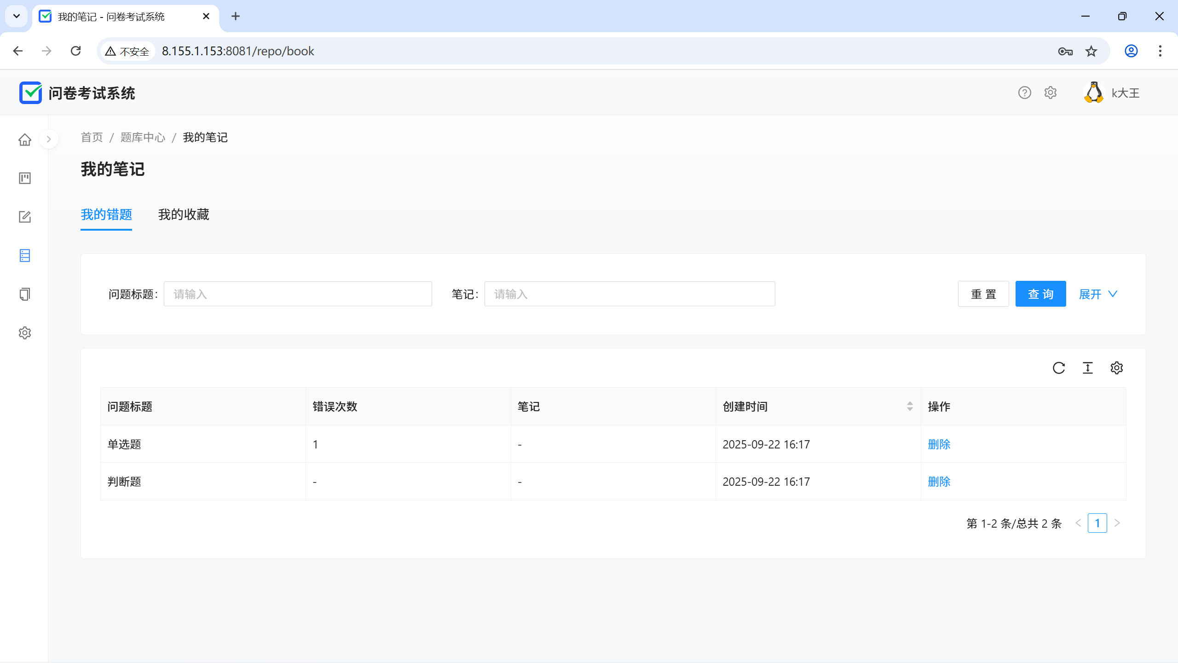1178x663 pixels.
Task: Delete the 单选题 row
Action: pyautogui.click(x=939, y=444)
